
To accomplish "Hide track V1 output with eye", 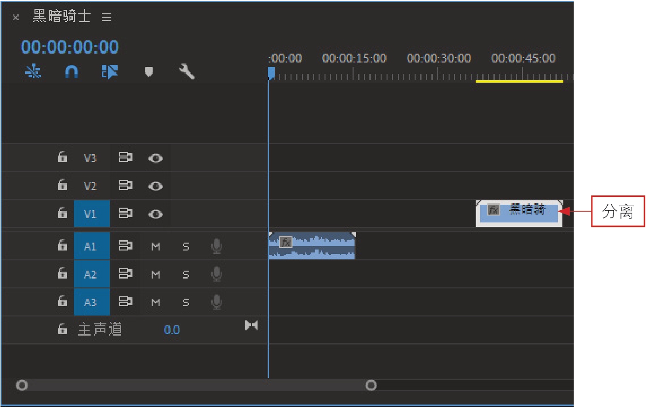I will [156, 214].
